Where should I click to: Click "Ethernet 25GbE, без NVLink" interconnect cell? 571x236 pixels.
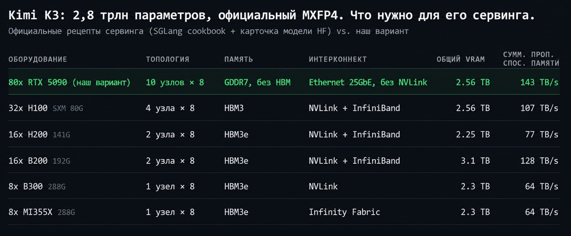click(x=368, y=82)
